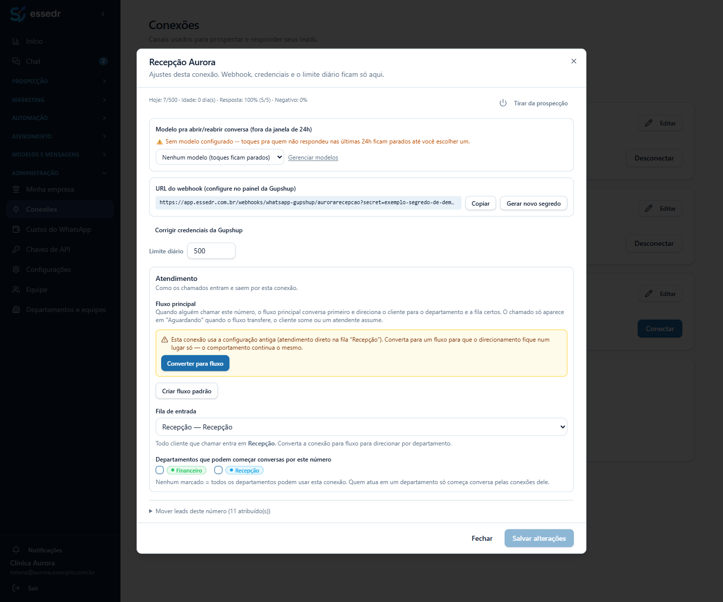
Task: Click the power icon for Tirar da prospecção
Action: (503, 103)
